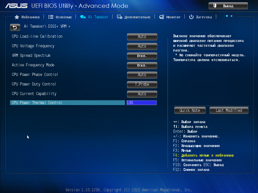Select the CPU Power Phase Control label

coord(35,74)
